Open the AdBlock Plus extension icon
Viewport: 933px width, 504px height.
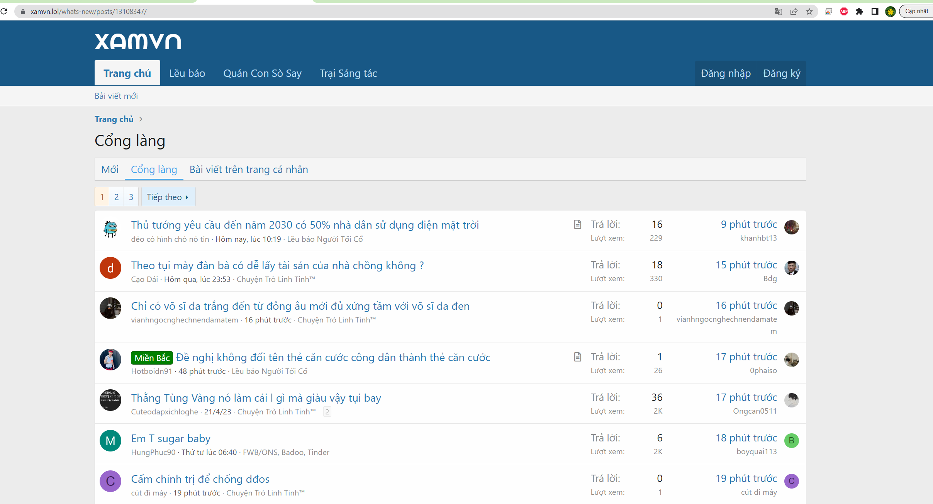[x=844, y=11]
